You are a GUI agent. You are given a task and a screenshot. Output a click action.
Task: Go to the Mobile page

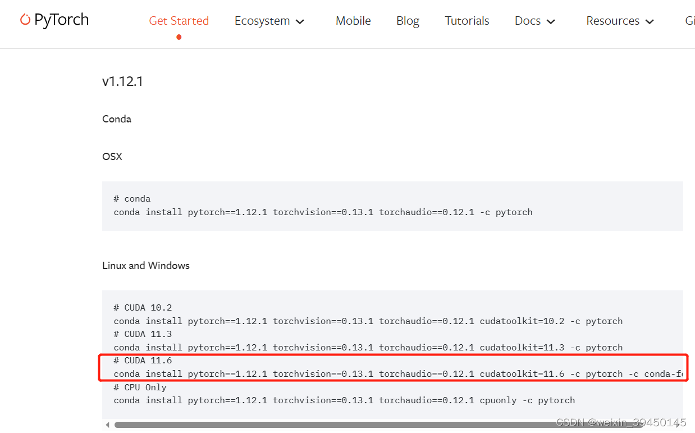353,21
